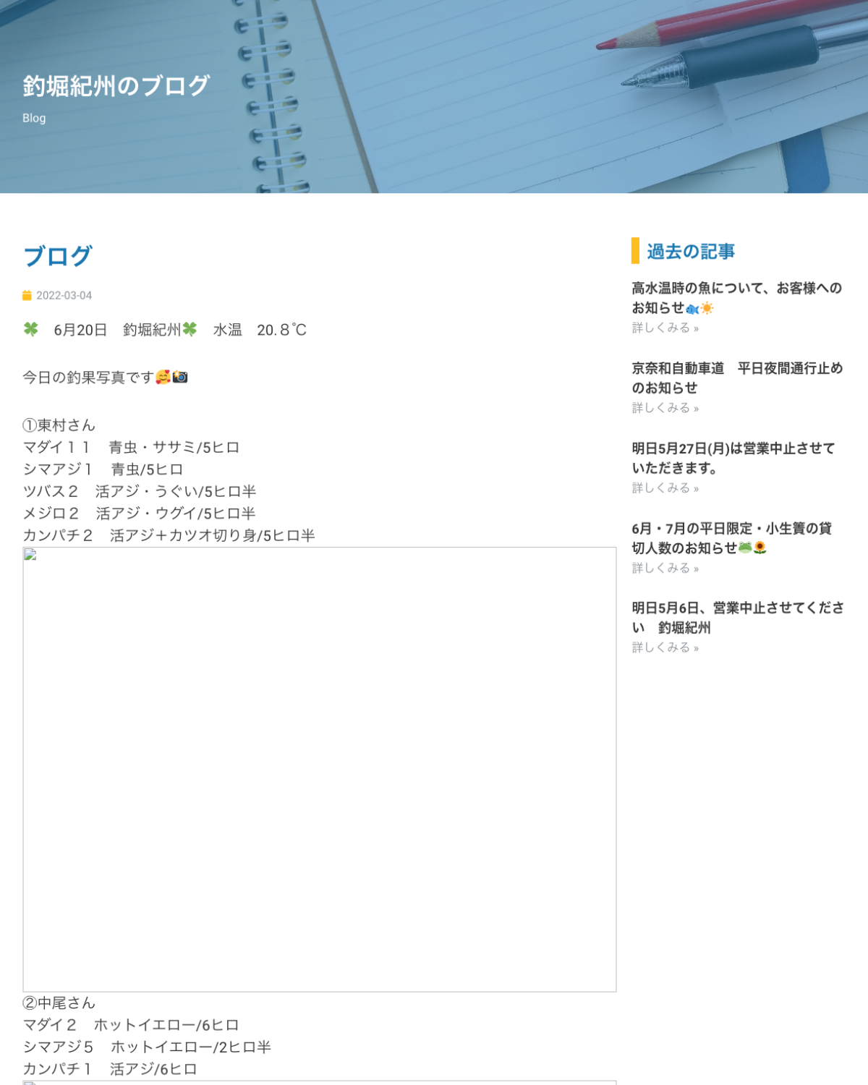The image size is (868, 1085).
Task: Click the clover emoji after 釣堀紀州
Action: pos(190,329)
